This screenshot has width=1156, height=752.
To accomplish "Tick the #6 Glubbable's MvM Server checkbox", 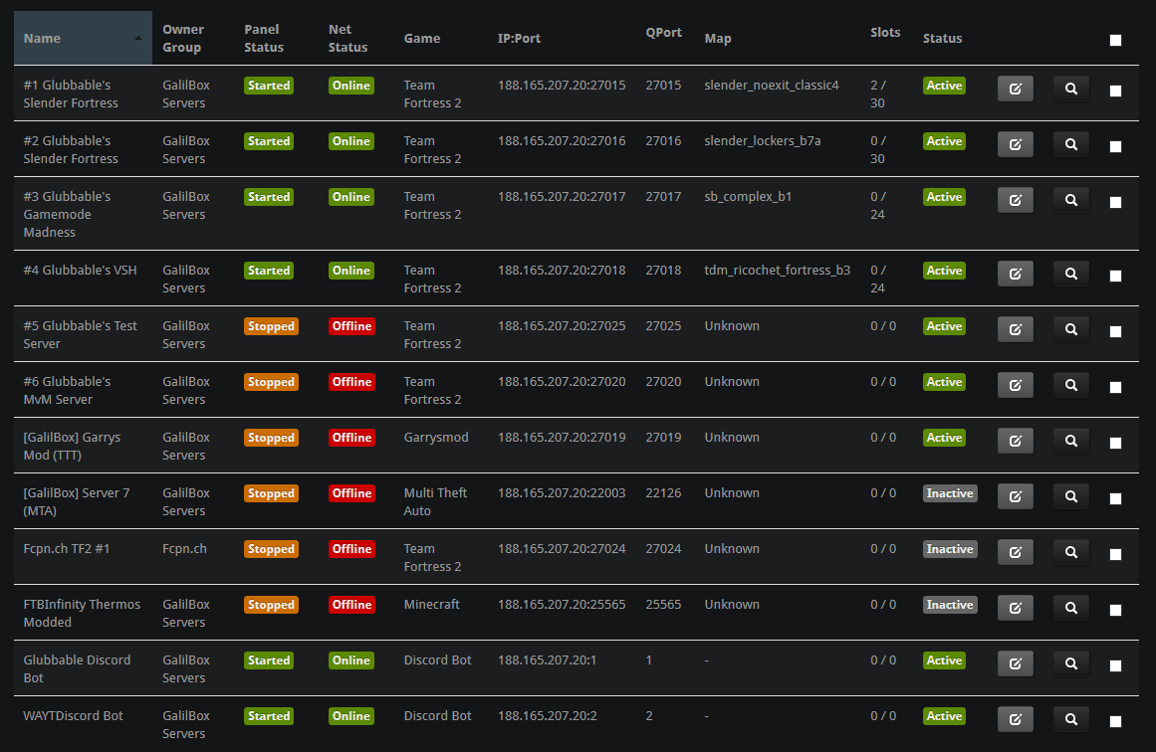I will 1115,387.
